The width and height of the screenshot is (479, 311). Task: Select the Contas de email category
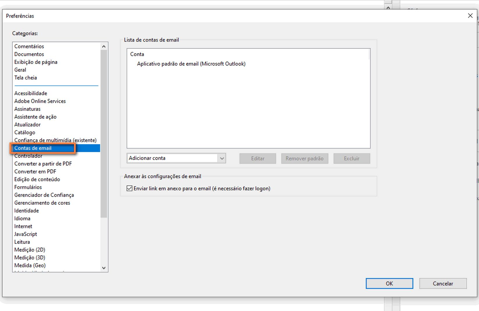pos(56,148)
